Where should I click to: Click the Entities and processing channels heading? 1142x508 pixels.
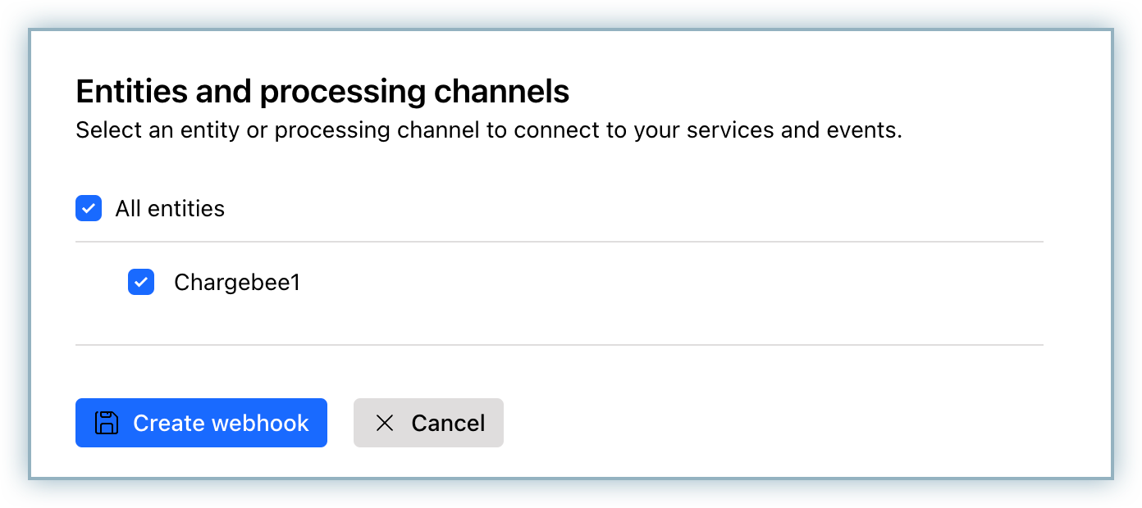pyautogui.click(x=322, y=92)
